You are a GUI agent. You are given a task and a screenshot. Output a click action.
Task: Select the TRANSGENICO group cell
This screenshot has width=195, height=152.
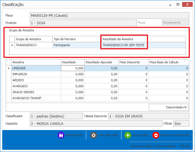coord(34,45)
